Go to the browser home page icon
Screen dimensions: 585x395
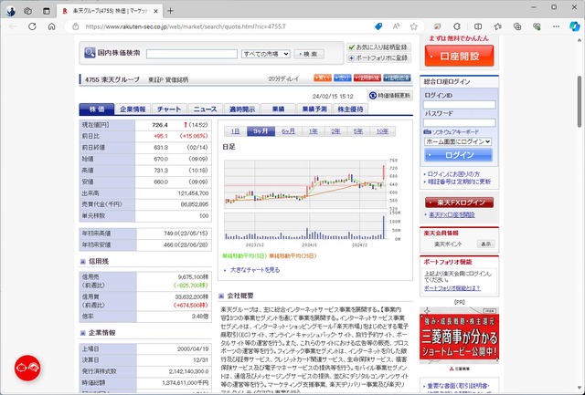52,26
